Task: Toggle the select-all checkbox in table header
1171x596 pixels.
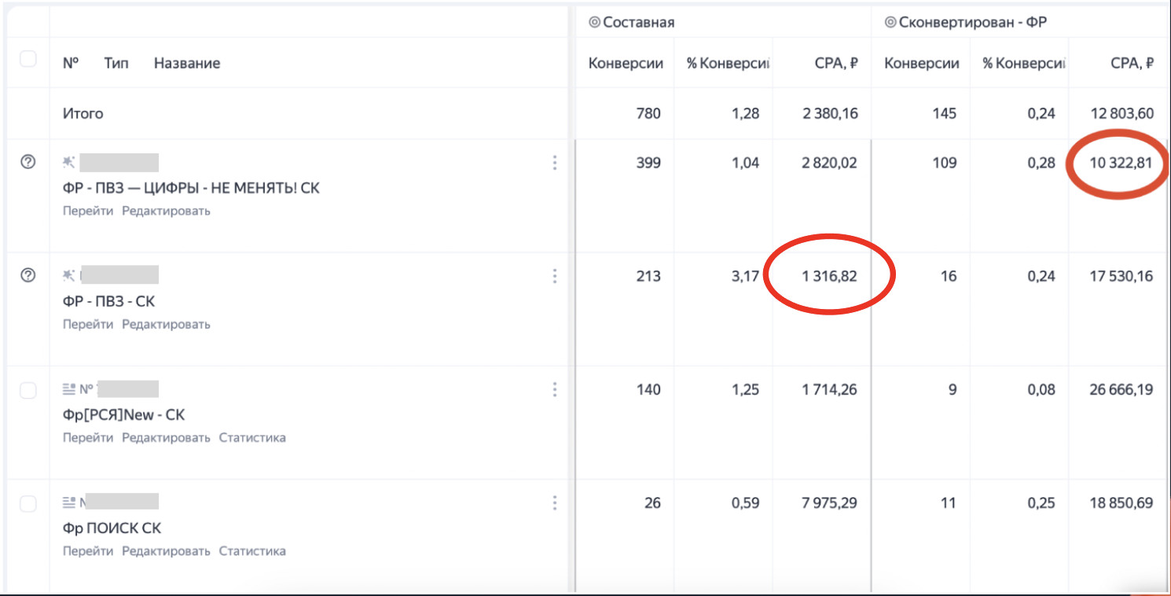Action: [x=28, y=59]
